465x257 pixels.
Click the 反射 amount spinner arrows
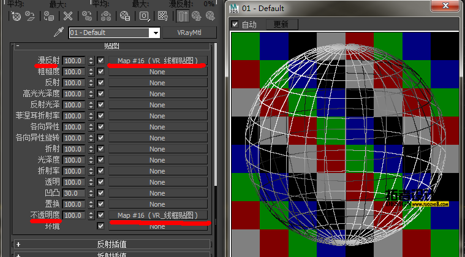pos(91,83)
